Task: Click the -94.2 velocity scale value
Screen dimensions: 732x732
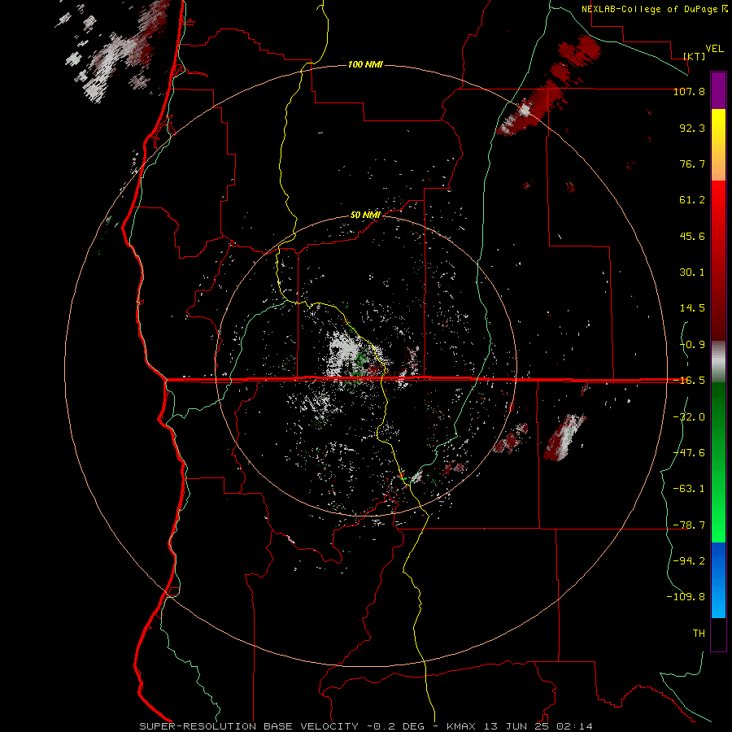Action: [x=689, y=561]
